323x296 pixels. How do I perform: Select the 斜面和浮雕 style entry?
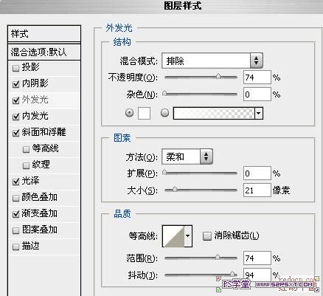(44, 132)
